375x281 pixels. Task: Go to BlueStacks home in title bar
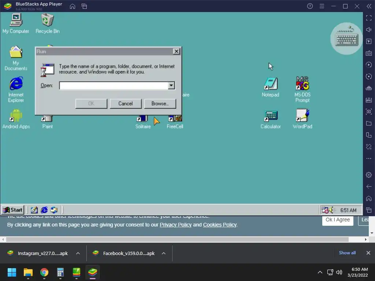[x=73, y=7]
